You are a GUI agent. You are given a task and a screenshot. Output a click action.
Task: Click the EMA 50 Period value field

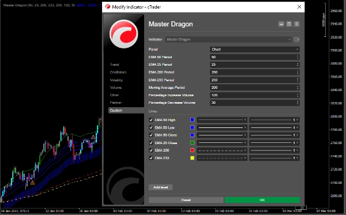coord(255,57)
